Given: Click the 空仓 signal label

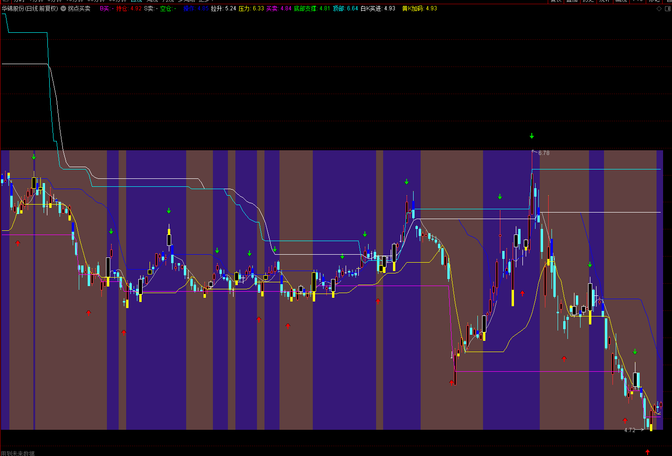Looking at the screenshot, I should click(x=168, y=8).
